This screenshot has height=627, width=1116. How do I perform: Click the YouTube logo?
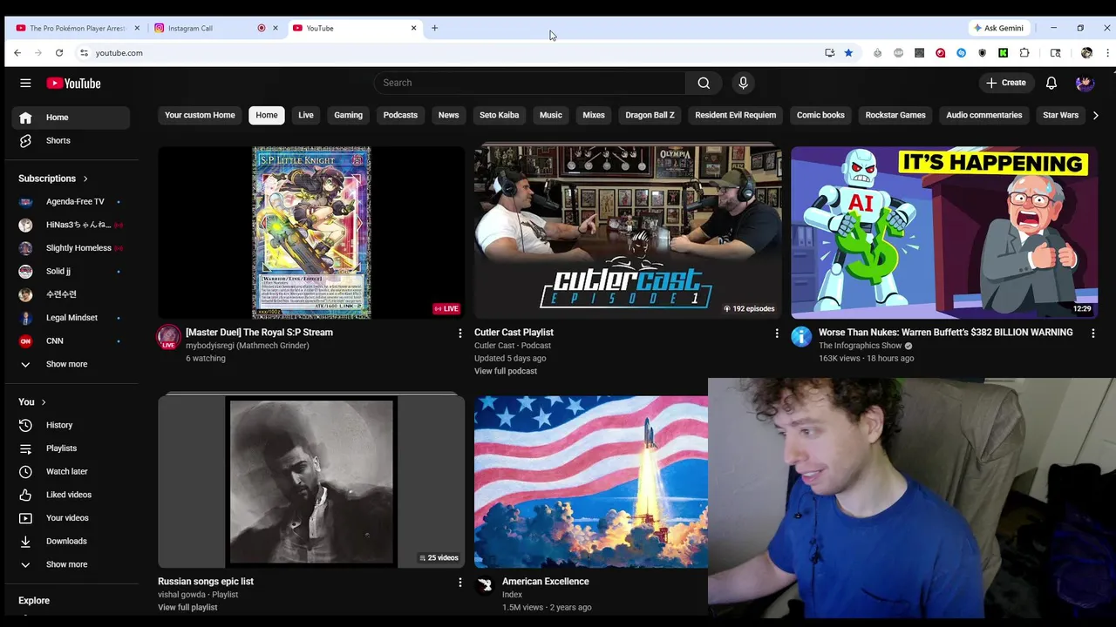pyautogui.click(x=74, y=83)
